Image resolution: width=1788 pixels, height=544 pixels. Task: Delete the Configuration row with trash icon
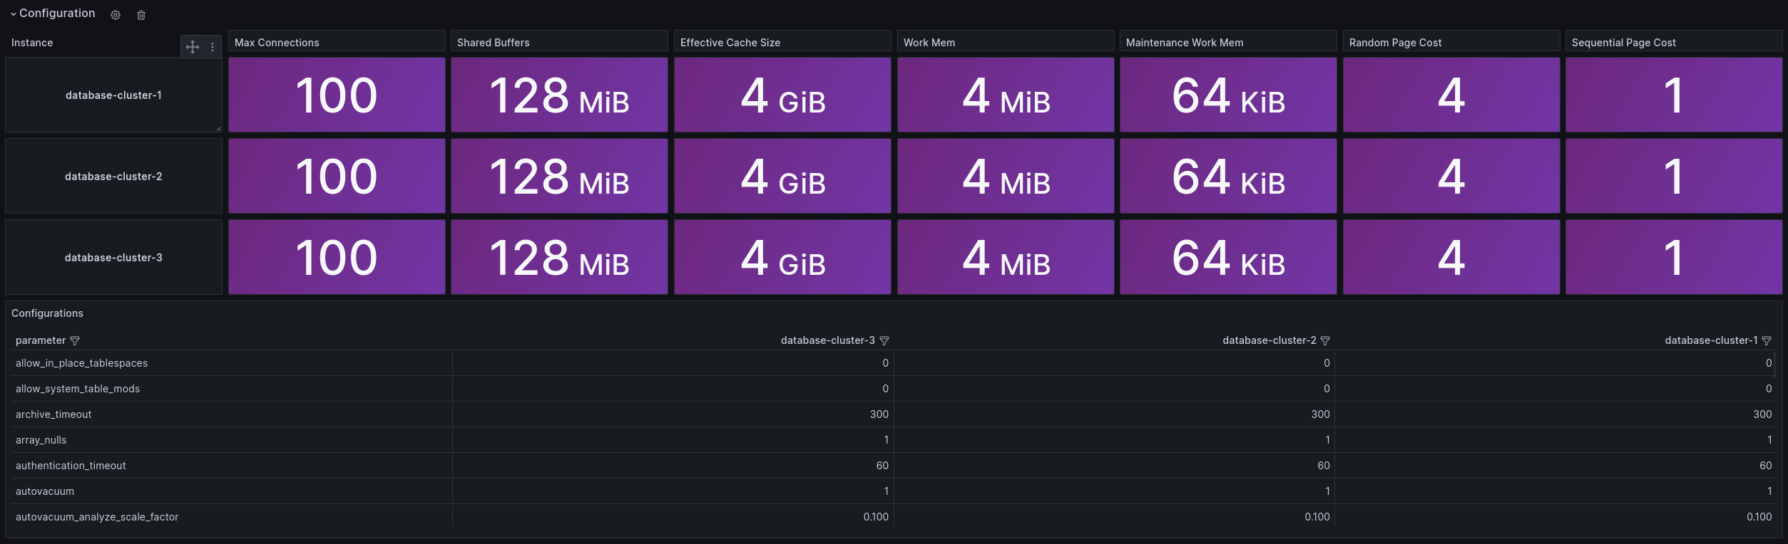[141, 15]
